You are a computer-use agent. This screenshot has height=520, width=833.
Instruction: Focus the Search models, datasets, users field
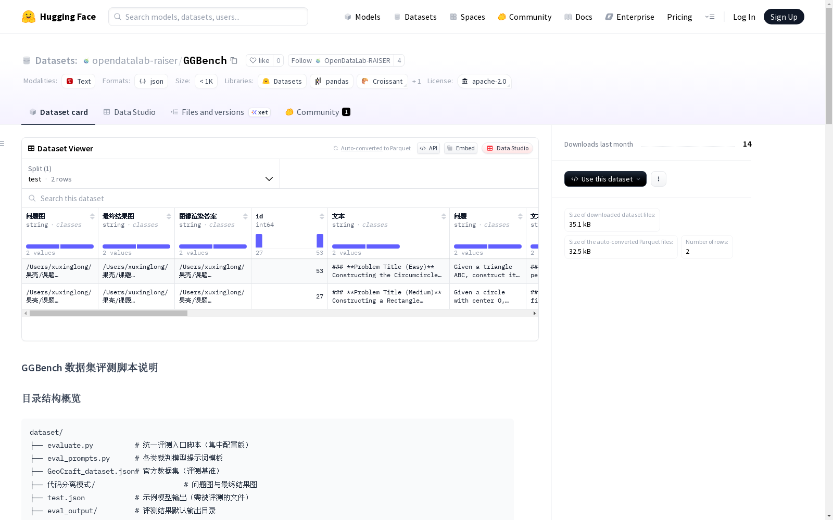click(208, 17)
